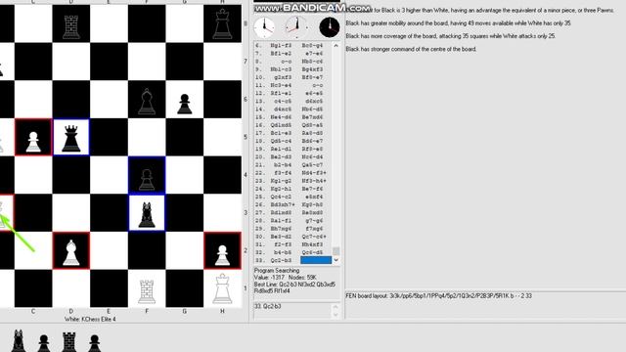Select white move b4-b5 in row 32

pos(283,252)
